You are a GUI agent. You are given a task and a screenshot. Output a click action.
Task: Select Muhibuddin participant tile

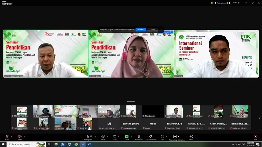pos(153,111)
